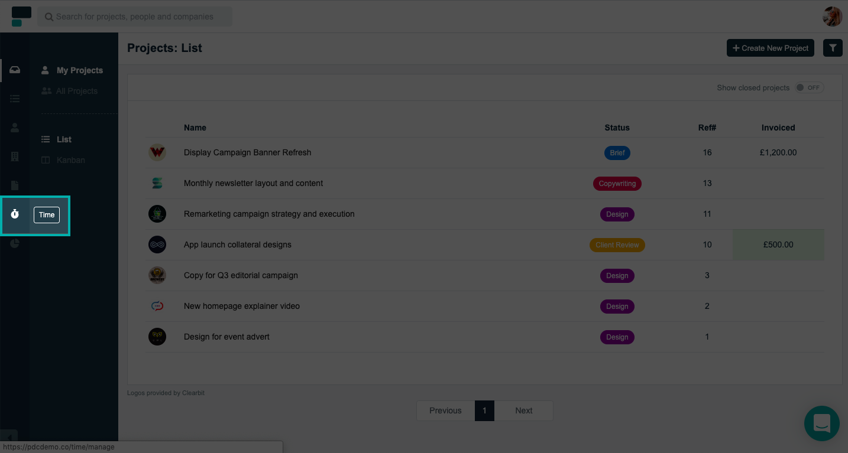
Task: Focus the search projects input field
Action: tap(136, 17)
